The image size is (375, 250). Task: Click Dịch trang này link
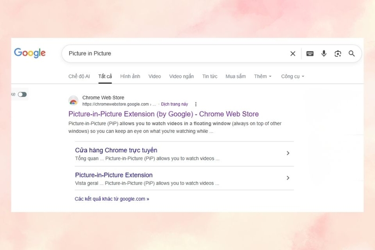174,104
